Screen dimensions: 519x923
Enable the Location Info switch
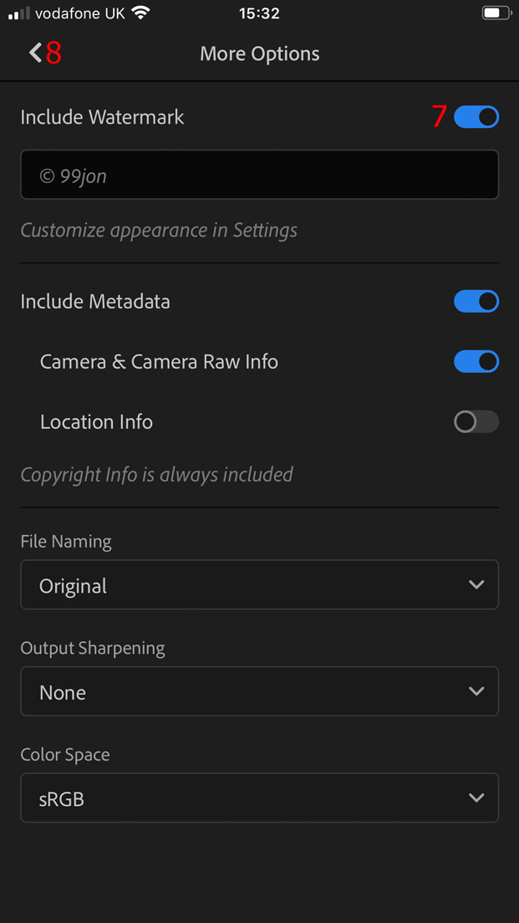[x=476, y=421]
